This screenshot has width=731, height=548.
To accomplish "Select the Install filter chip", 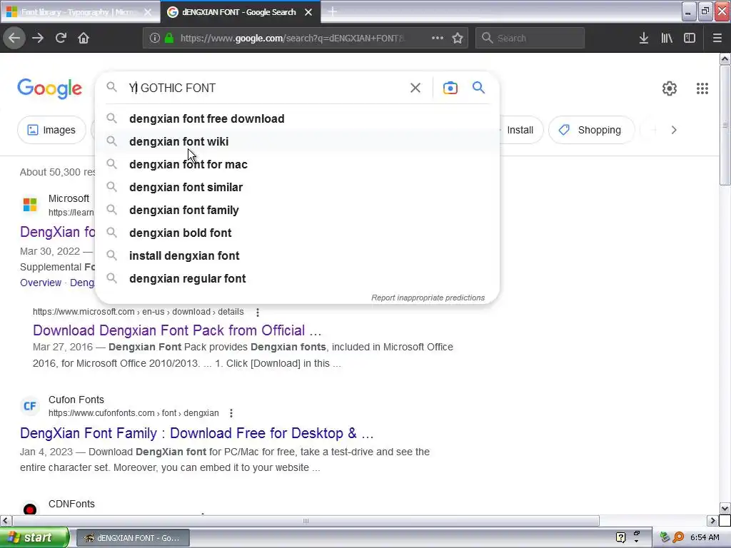I will tap(520, 130).
